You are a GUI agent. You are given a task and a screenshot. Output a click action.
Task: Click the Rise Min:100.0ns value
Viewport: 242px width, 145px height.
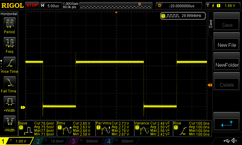(199, 134)
